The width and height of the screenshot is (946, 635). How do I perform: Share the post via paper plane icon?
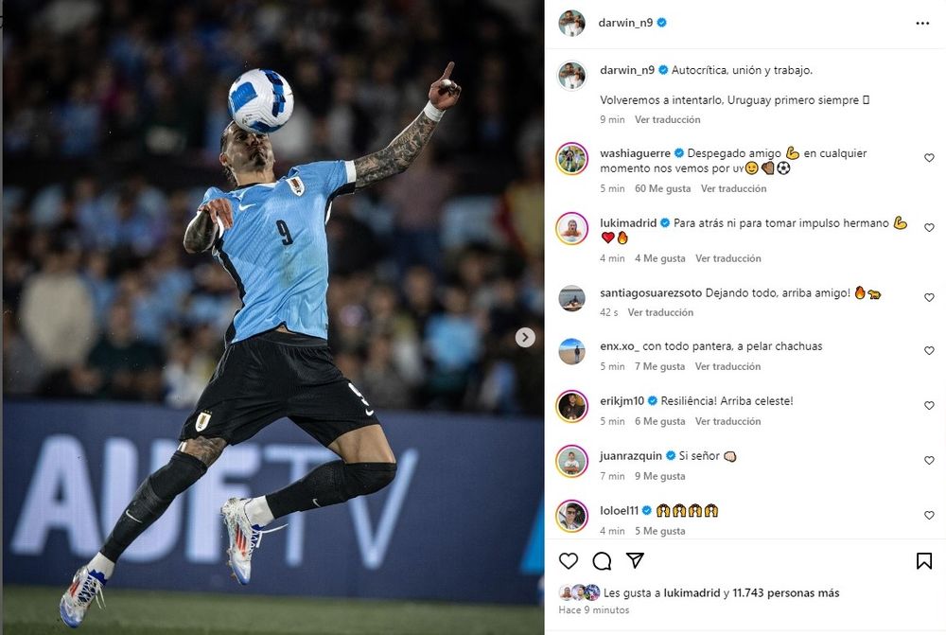click(x=635, y=560)
